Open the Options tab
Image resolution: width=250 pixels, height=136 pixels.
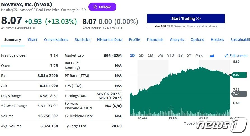point(197,39)
